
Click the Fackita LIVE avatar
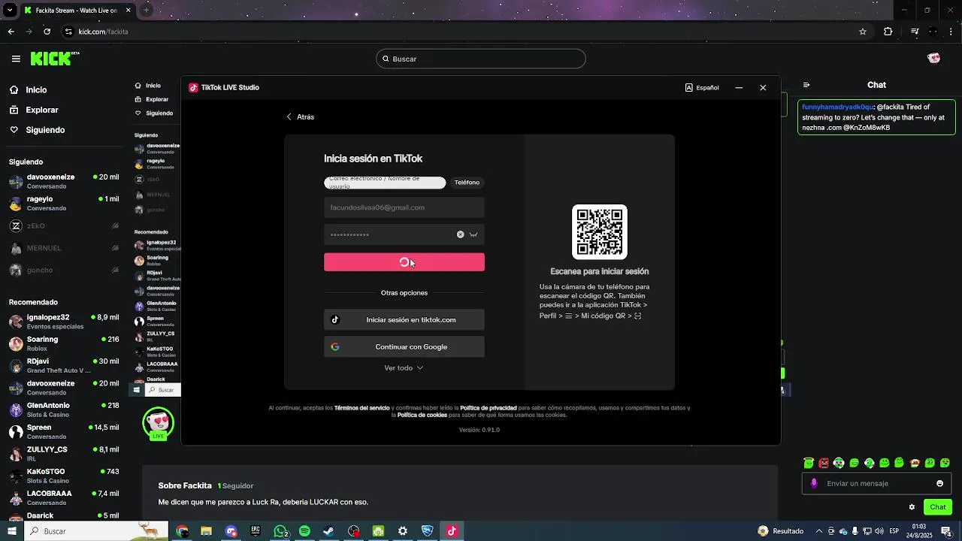tap(158, 425)
